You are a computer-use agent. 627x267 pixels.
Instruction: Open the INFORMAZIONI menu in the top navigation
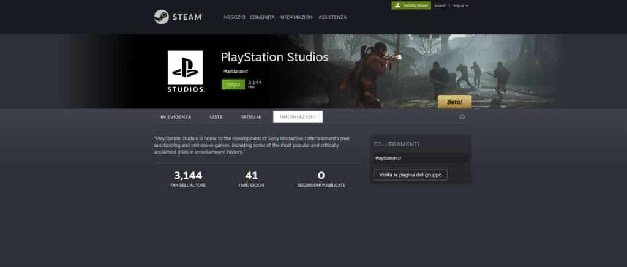tap(296, 17)
